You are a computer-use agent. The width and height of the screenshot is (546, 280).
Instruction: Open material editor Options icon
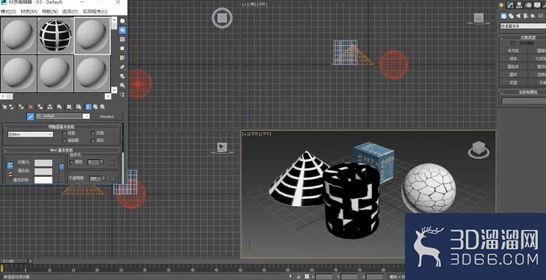(123, 76)
